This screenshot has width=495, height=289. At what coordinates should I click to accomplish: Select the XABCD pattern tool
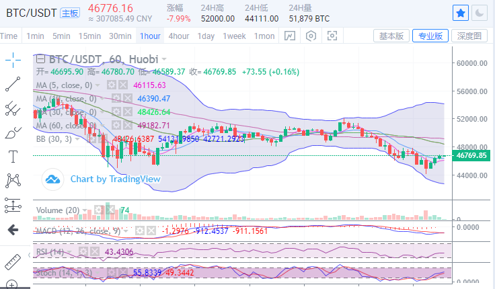13,181
